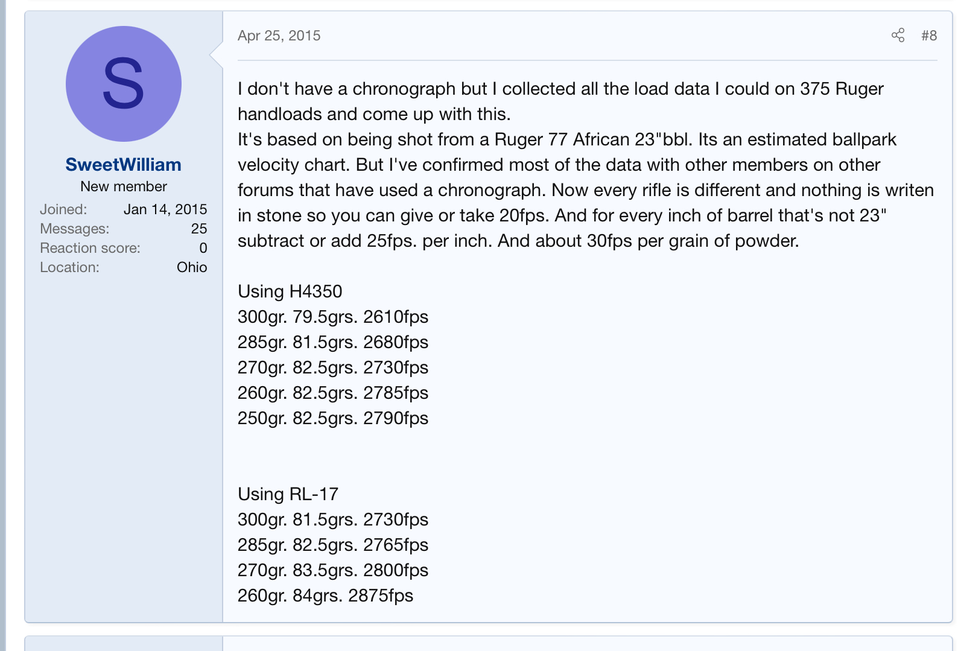Click the Reaction score: label
958x651 pixels.
pos(90,248)
